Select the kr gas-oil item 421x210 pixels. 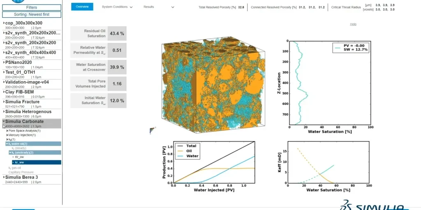[x=15, y=168]
